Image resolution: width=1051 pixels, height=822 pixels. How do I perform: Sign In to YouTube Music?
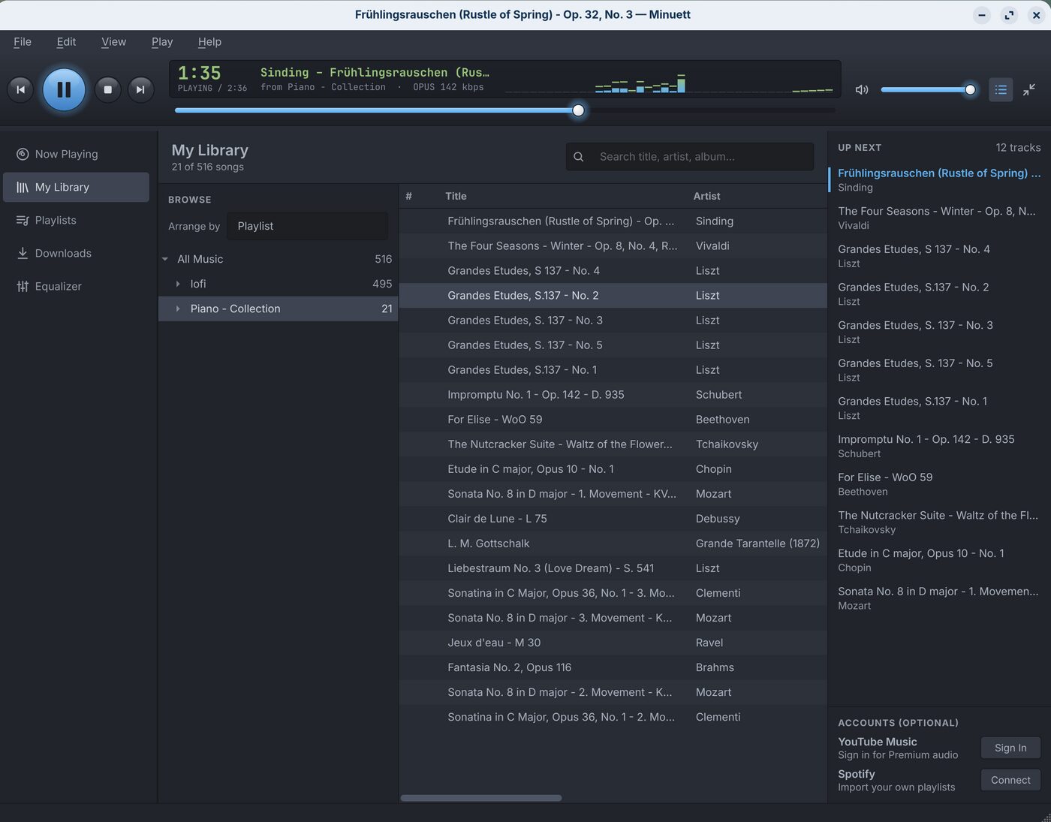(1010, 748)
